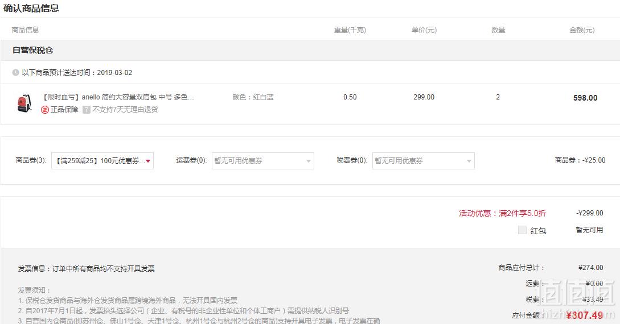Click the red backpack product thumbnail
This screenshot has width=620, height=324.
[24, 103]
